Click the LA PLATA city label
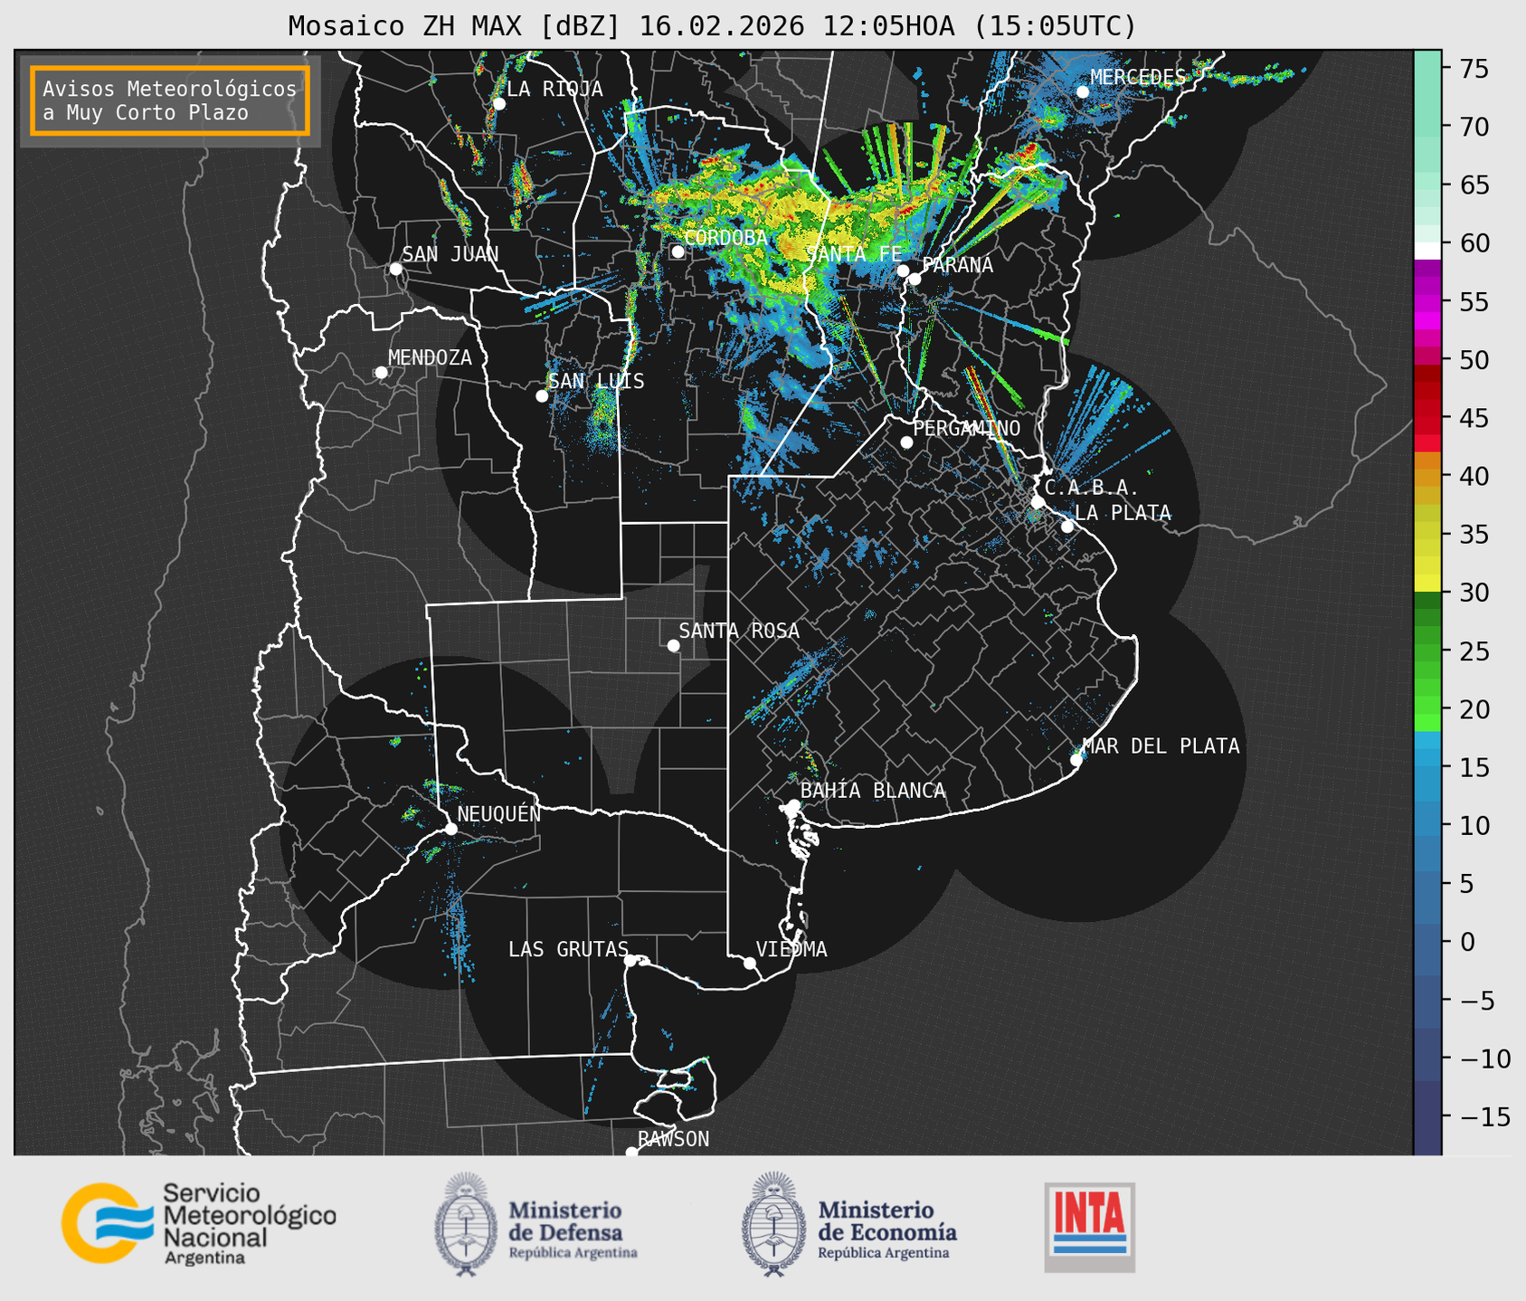 pos(1123,513)
